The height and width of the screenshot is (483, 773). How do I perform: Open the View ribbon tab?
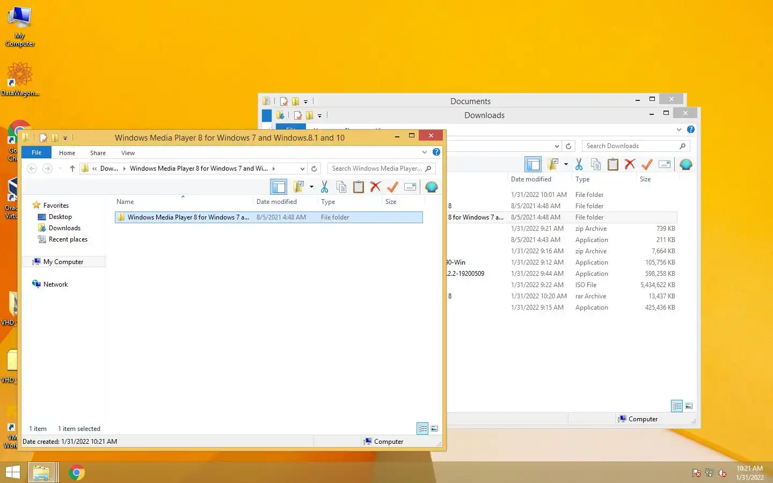[128, 153]
